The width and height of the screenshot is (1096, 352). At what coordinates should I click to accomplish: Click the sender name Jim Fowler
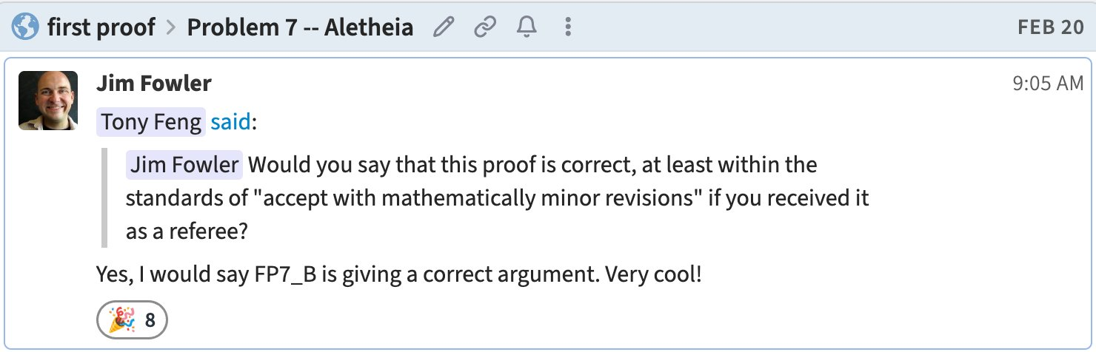pos(153,84)
